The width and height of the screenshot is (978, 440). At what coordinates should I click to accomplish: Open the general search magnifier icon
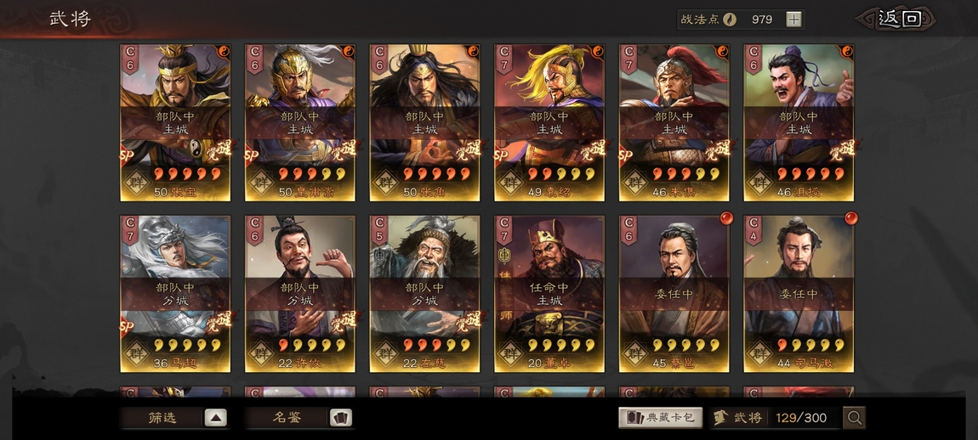[854, 418]
